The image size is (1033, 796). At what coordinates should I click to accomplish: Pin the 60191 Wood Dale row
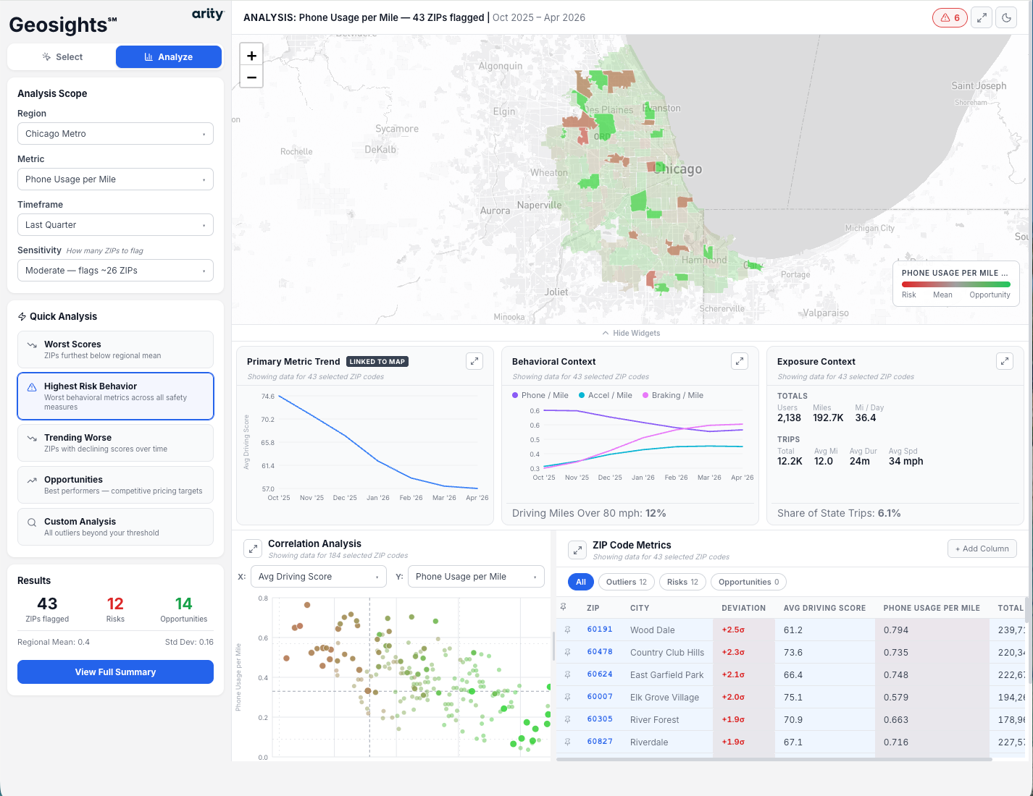coord(567,630)
